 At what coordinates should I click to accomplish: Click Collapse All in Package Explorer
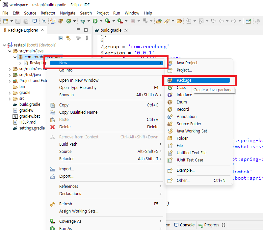coord(61,38)
